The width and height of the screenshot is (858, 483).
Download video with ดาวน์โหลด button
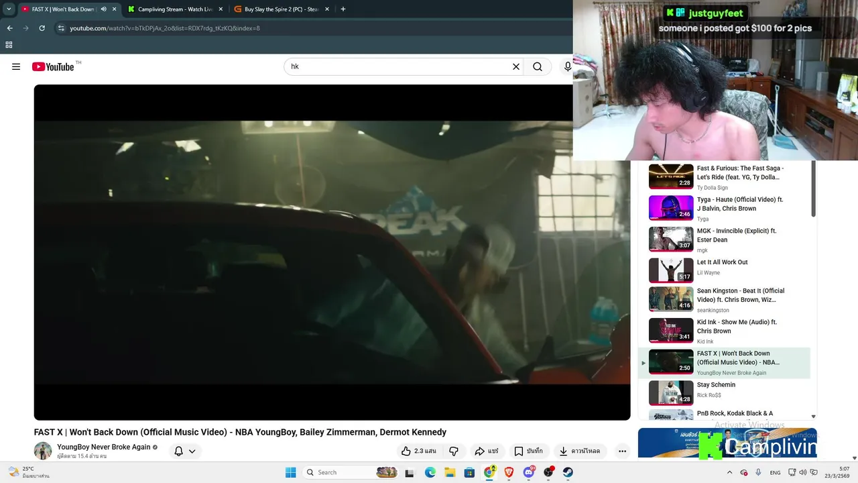point(580,451)
